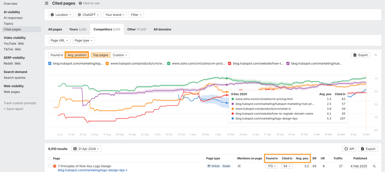Open Topics in sidebar
The height and width of the screenshot is (172, 385).
click(x=9, y=24)
